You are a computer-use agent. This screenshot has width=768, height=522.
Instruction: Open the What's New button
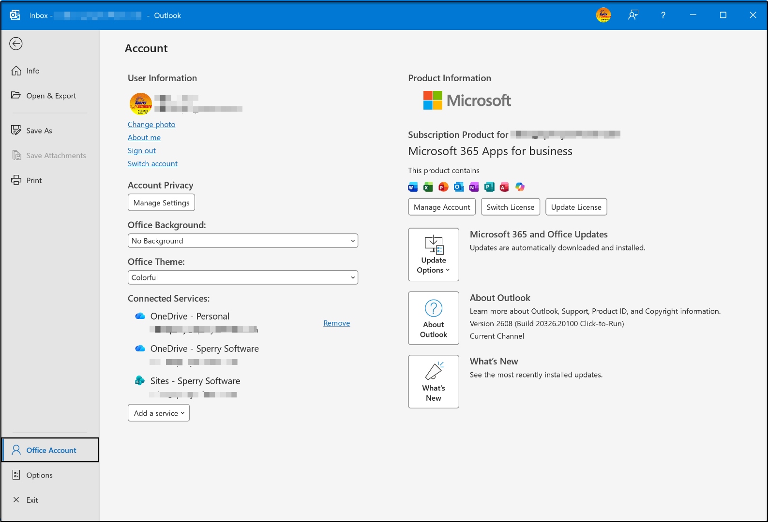(x=434, y=381)
